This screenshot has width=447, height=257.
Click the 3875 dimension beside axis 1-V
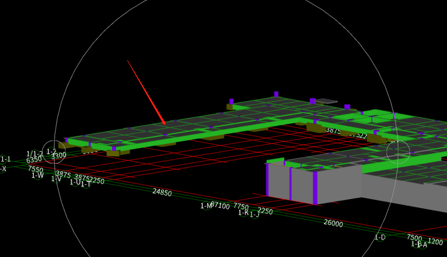(x=63, y=174)
